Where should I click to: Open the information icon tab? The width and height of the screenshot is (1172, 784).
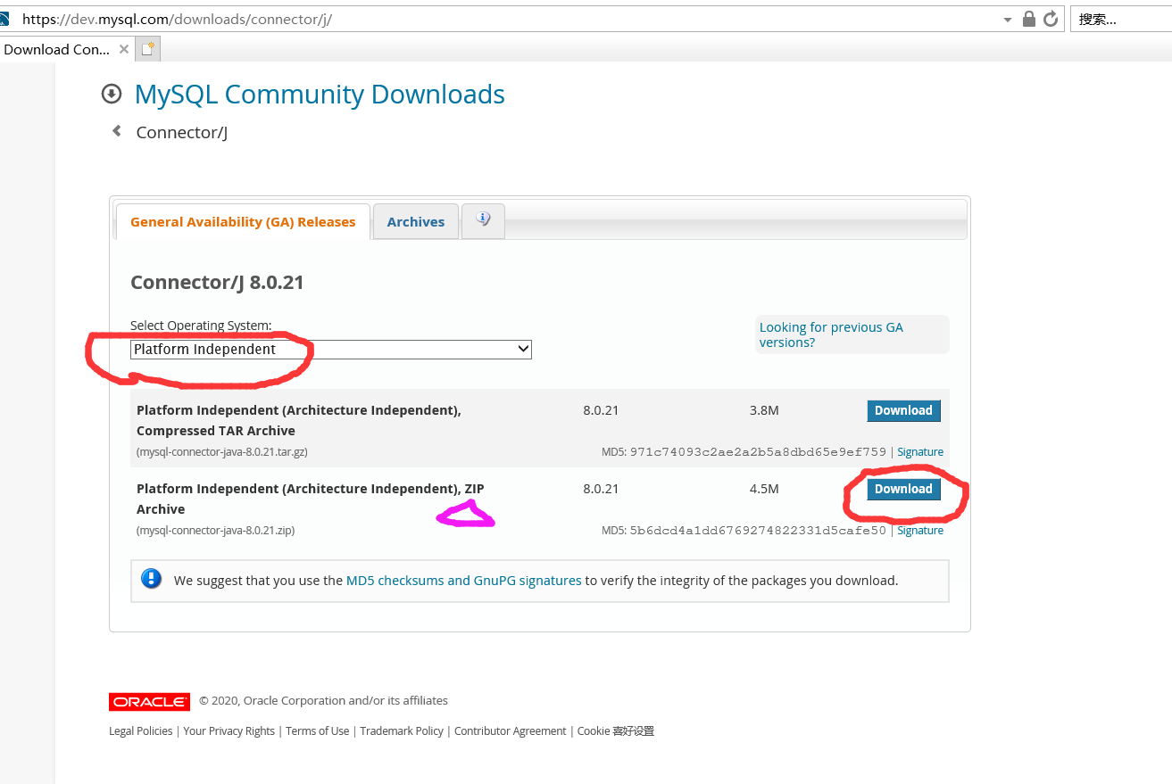483,220
